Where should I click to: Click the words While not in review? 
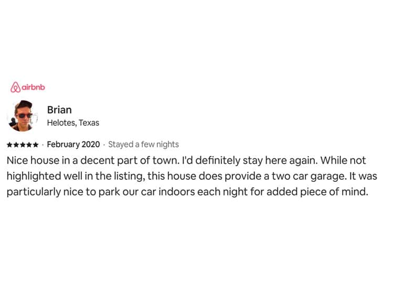(343, 160)
